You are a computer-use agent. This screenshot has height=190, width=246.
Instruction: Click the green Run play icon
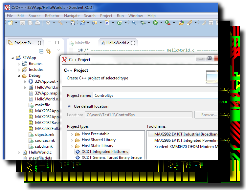click(155, 23)
